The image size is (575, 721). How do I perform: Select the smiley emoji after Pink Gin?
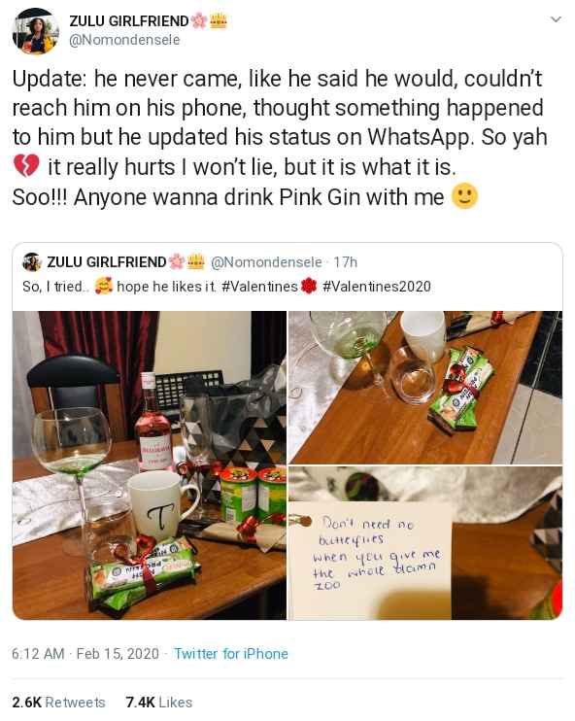point(464,196)
